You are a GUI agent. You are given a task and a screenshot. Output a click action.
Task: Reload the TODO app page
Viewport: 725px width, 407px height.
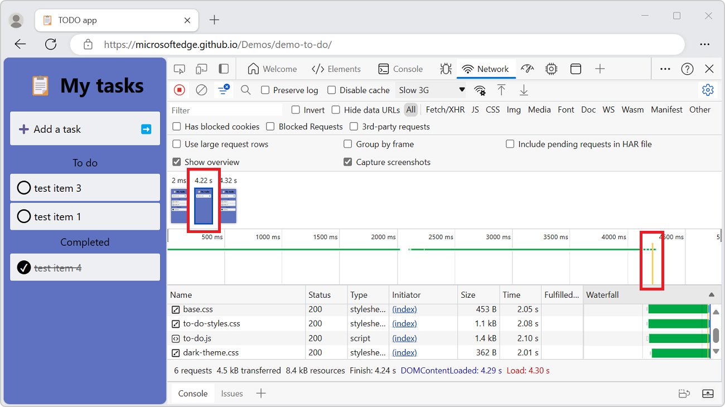51,44
